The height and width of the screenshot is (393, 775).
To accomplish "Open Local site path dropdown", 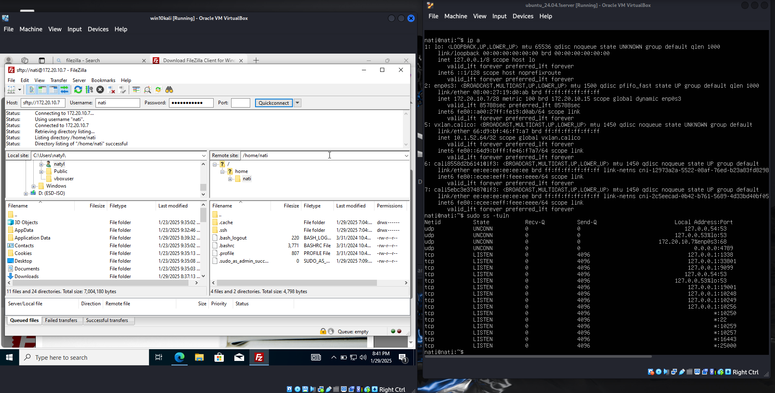I will pos(203,155).
